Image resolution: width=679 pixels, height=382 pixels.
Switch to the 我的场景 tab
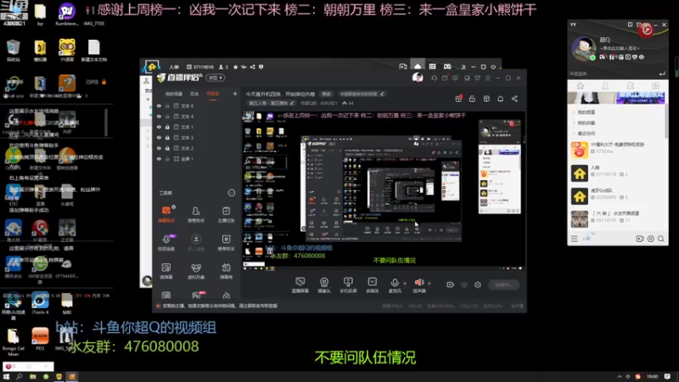[174, 94]
